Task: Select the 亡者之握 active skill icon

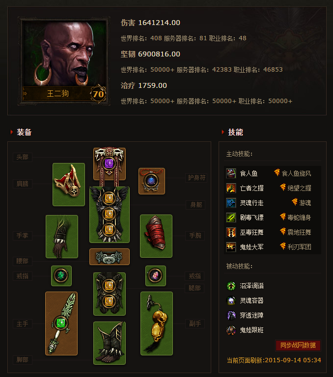Action: [x=231, y=188]
